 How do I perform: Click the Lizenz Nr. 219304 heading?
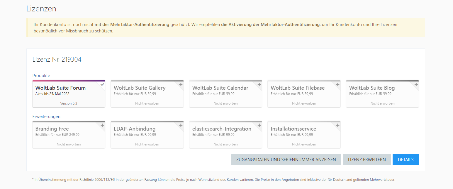click(x=57, y=60)
